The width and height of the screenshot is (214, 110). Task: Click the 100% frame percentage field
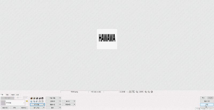(x=25, y=98)
